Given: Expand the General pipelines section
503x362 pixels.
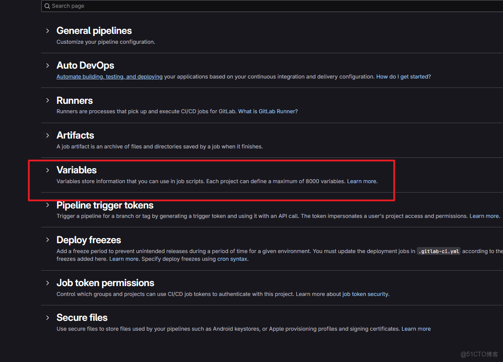Looking at the screenshot, I should pos(47,30).
